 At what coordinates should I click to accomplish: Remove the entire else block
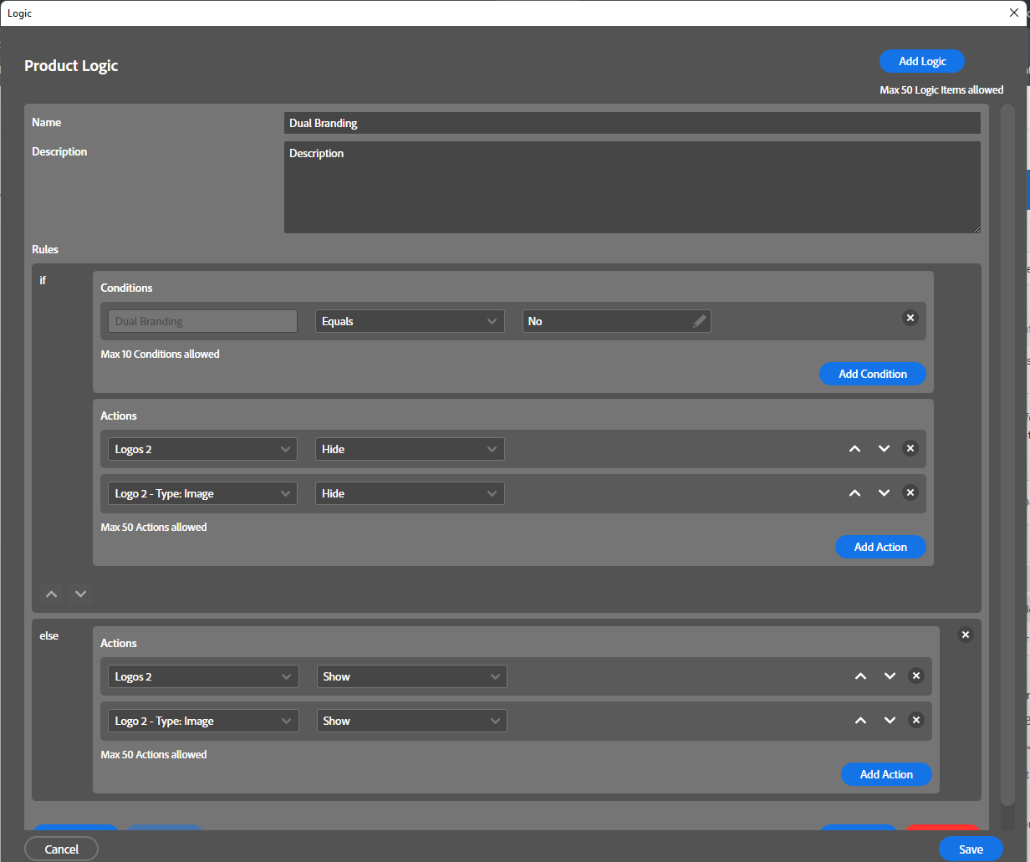[x=965, y=635]
